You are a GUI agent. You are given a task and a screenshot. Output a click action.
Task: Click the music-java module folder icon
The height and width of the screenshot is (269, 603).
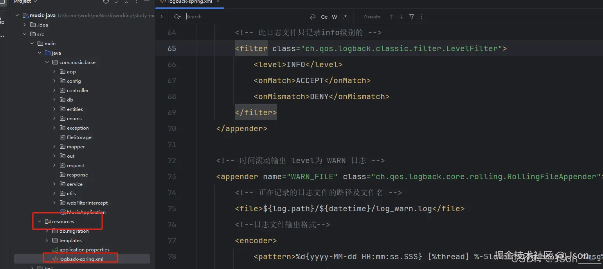(25, 16)
